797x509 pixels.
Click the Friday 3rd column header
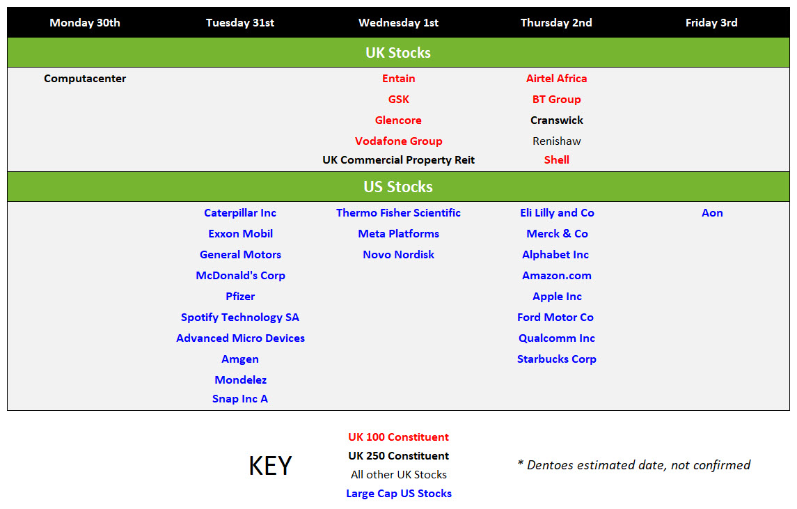[711, 22]
